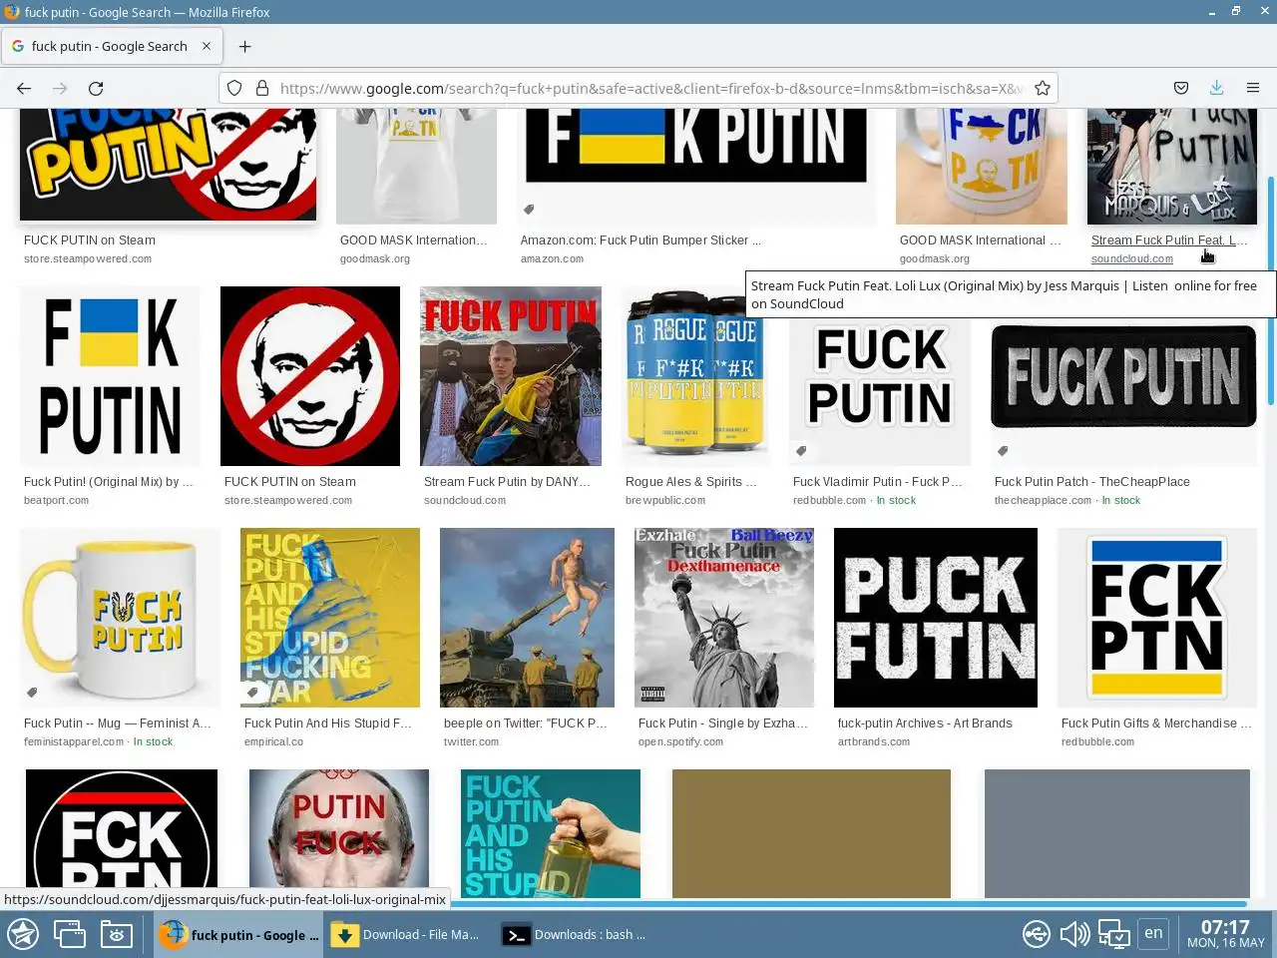
Task: Go forward one page in history
Action: point(60,88)
